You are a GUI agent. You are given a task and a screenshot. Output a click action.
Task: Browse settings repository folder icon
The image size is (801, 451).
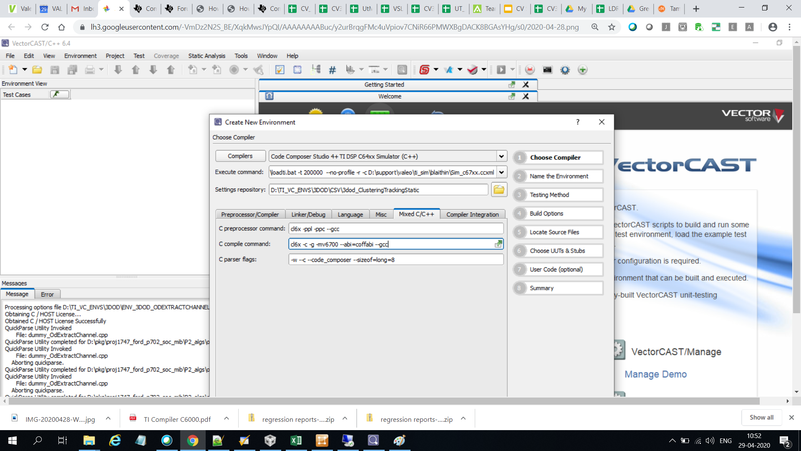click(499, 190)
